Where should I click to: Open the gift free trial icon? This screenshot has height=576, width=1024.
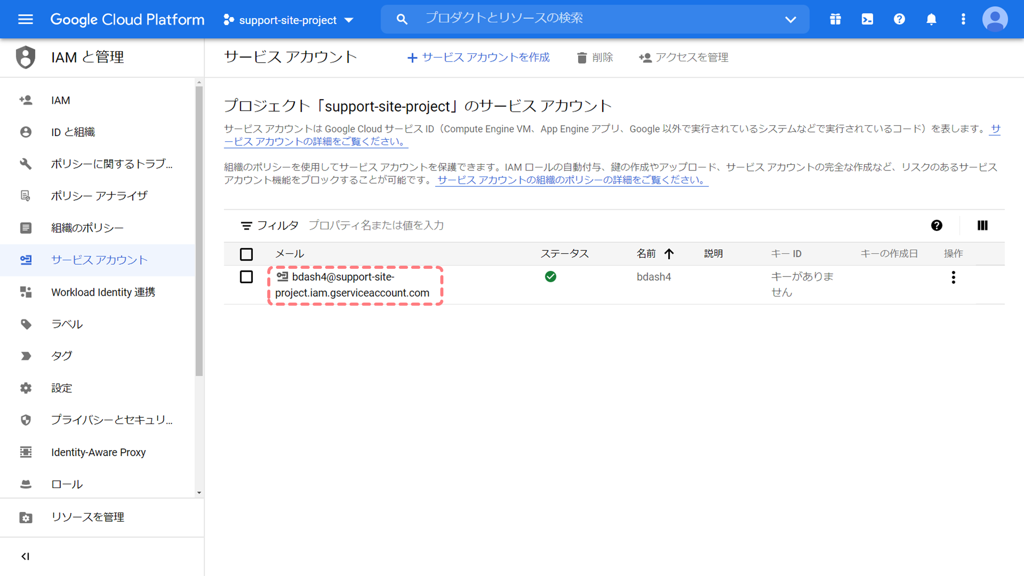point(835,19)
